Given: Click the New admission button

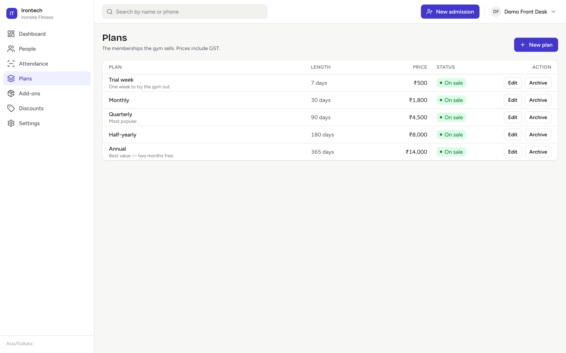Looking at the screenshot, I should click(450, 12).
